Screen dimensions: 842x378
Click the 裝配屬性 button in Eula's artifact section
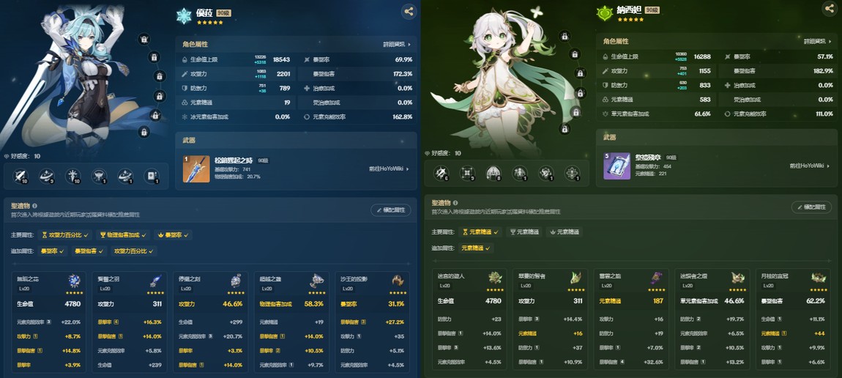[x=390, y=210]
